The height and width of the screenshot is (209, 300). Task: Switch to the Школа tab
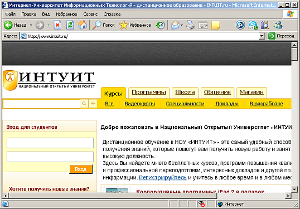(x=185, y=93)
